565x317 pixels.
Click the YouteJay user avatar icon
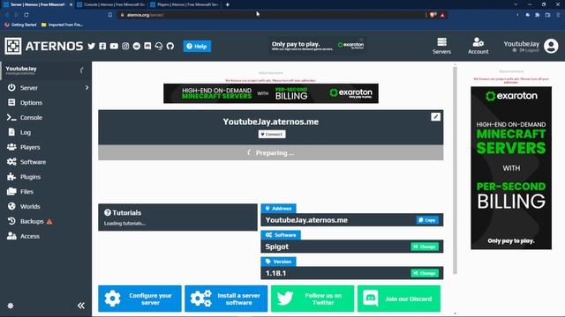pyautogui.click(x=551, y=46)
